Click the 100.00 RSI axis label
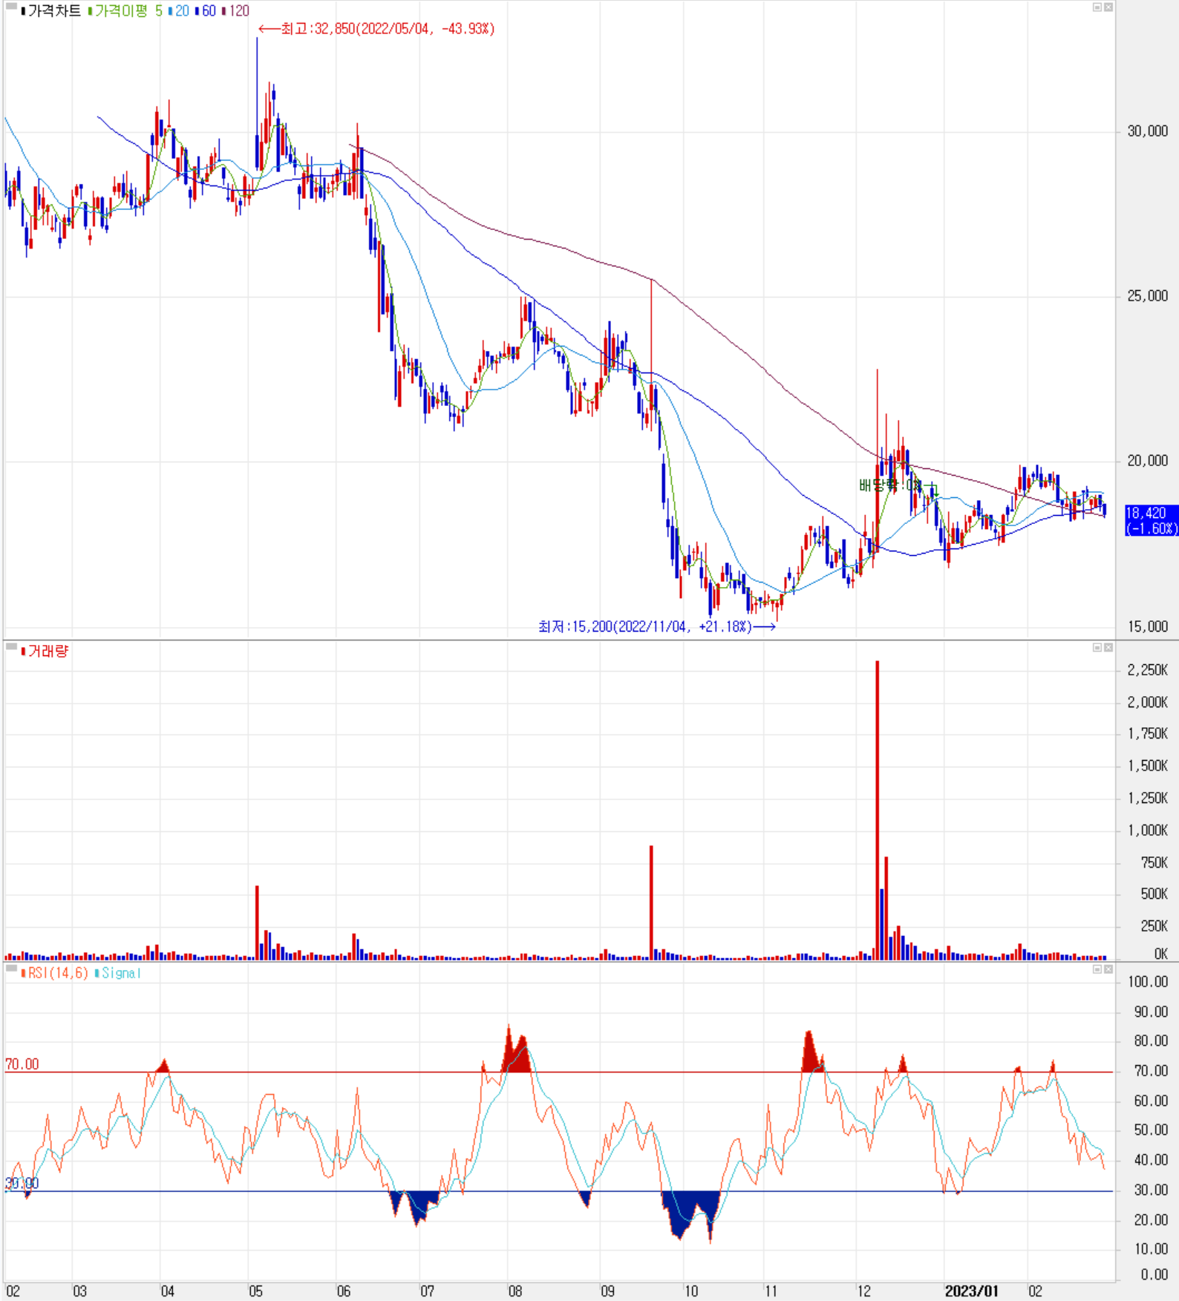 [x=1149, y=982]
